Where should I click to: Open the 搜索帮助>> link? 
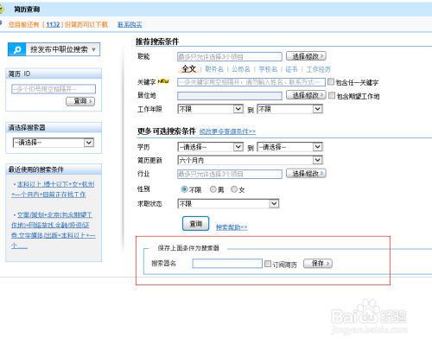(232, 227)
